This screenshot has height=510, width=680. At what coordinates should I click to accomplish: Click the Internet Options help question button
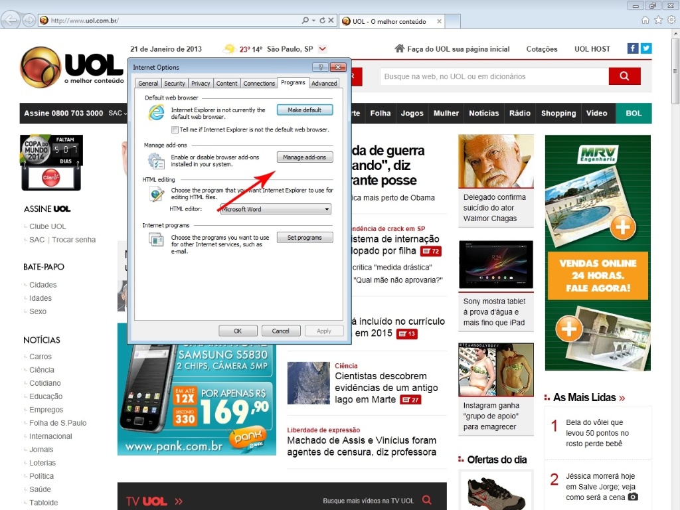[320, 67]
